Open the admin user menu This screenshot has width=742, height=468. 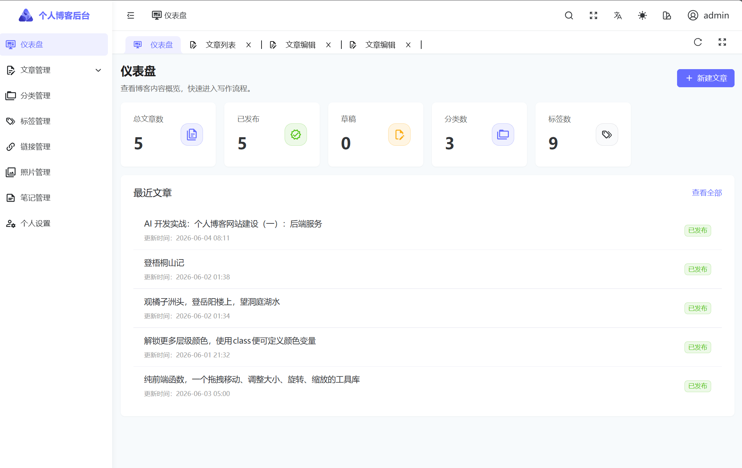pos(708,15)
